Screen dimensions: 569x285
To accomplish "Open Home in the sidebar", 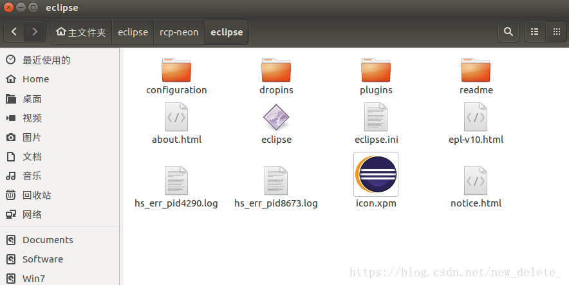I will pyautogui.click(x=59, y=79).
